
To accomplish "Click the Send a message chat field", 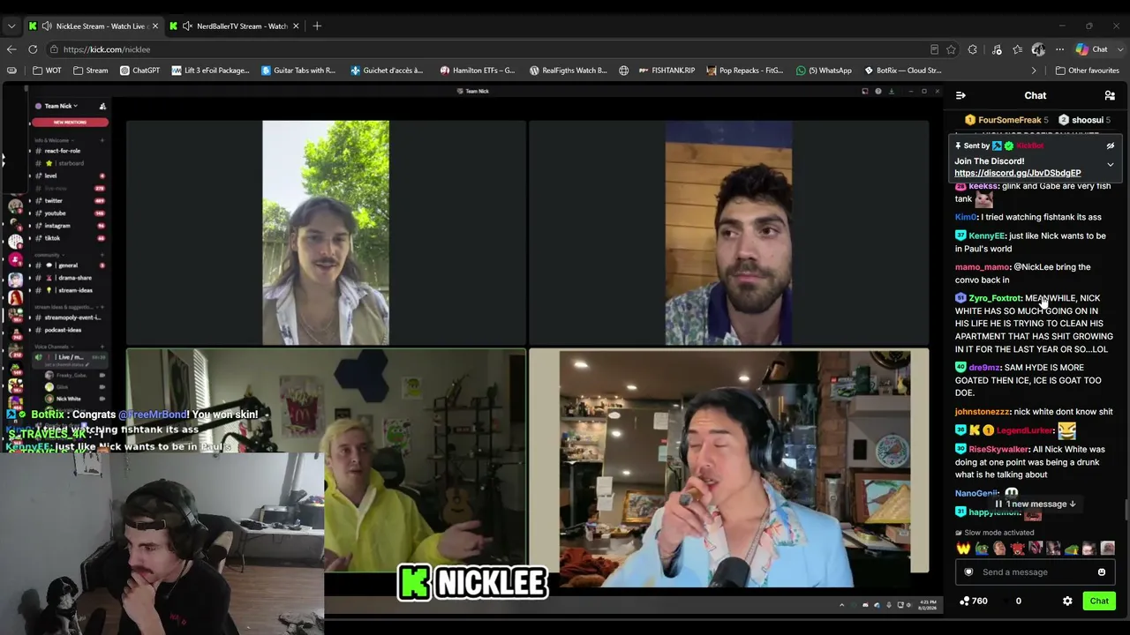I will (1035, 572).
